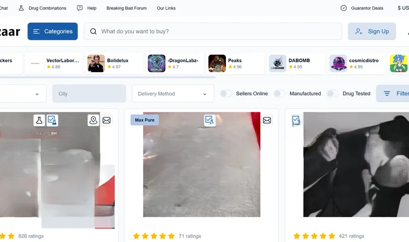Click the flask icon on the 826 ratings card

coord(39,120)
